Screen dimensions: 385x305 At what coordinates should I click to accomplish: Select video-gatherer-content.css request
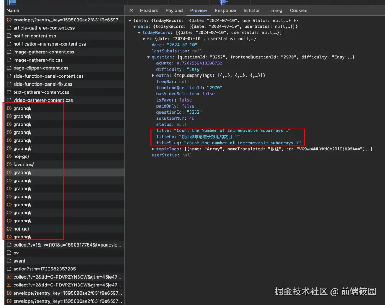tap(64, 100)
